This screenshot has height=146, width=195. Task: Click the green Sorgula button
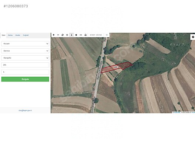pyautogui.click(x=25, y=79)
